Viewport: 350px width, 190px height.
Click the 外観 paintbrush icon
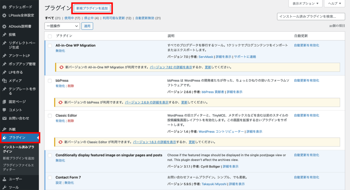point(4,129)
